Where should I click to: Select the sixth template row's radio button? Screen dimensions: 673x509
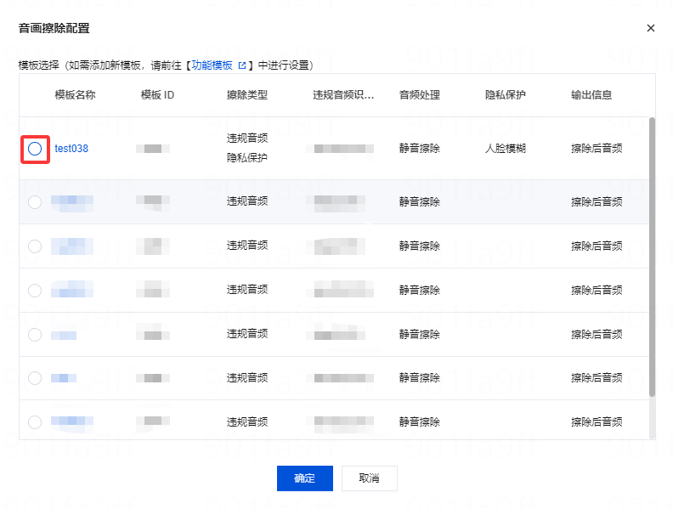[35, 377]
